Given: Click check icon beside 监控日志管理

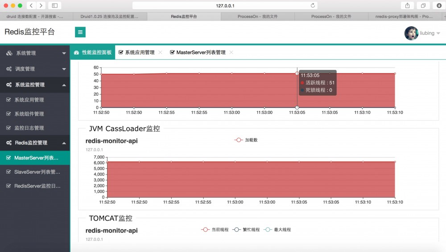Looking at the screenshot, I should tap(8, 128).
